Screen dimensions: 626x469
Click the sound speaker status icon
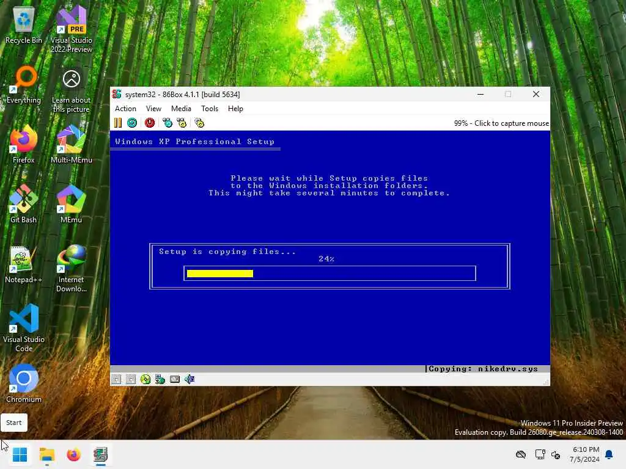point(190,379)
